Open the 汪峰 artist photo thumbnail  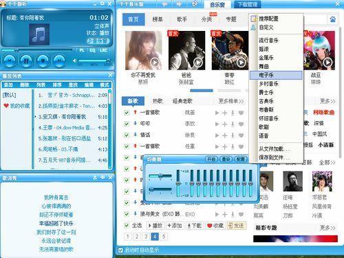(293, 182)
